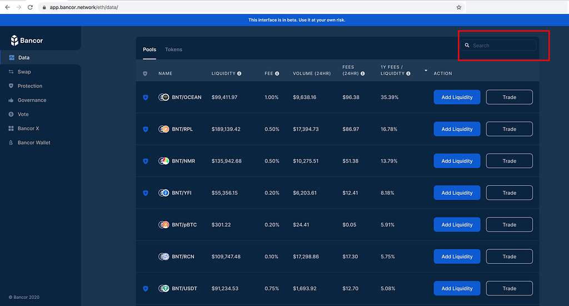
Task: Click the Fee column info icon
Action: pyautogui.click(x=277, y=73)
